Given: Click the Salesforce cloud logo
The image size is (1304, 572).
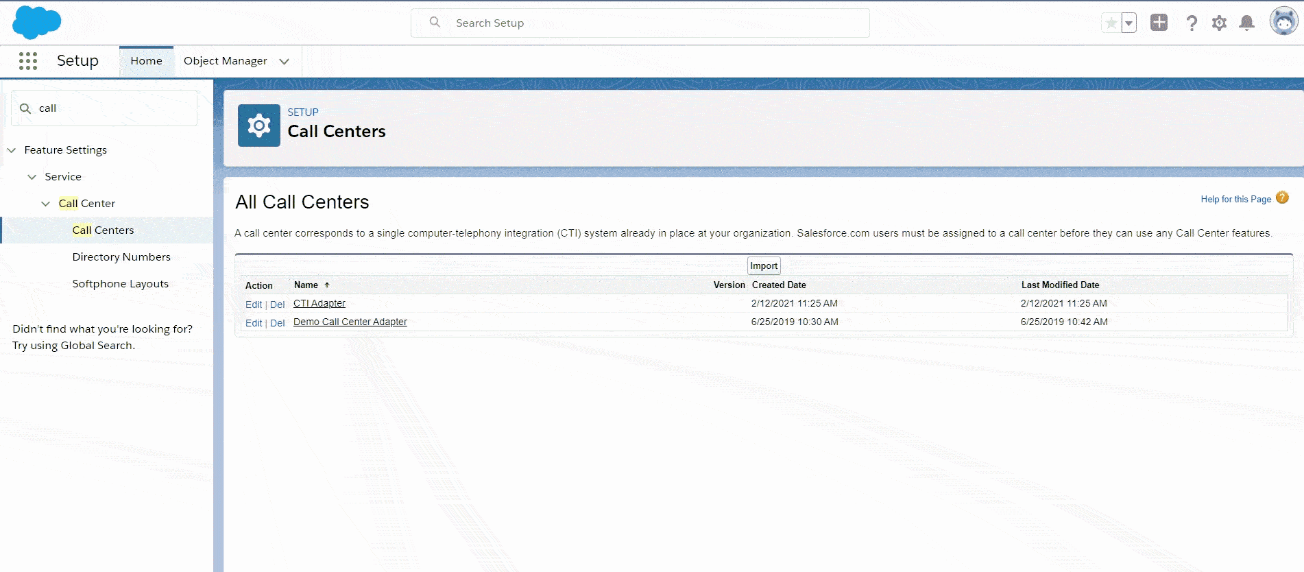Looking at the screenshot, I should (37, 22).
